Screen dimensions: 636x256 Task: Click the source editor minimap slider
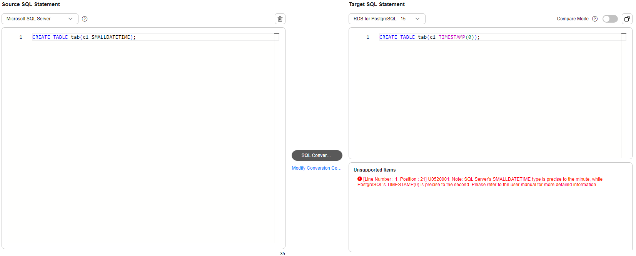(x=277, y=37)
